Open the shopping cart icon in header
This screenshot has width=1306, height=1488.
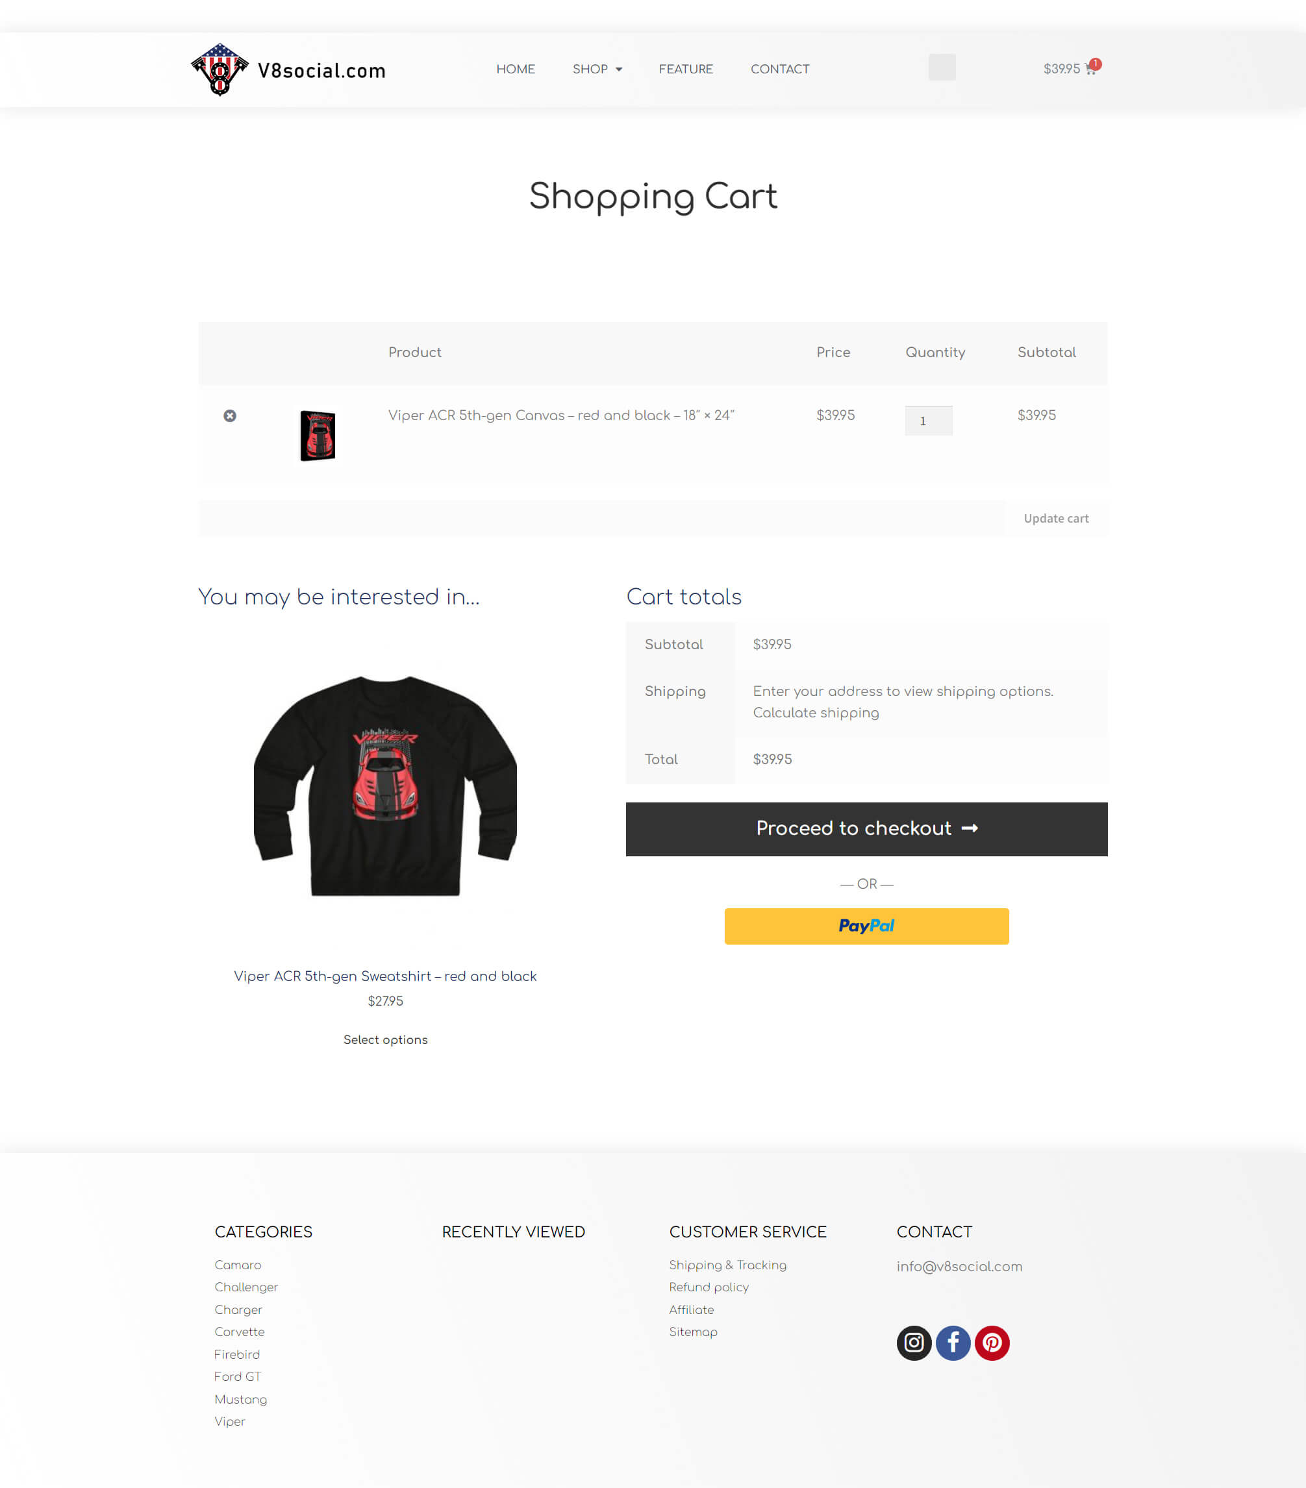point(1090,68)
